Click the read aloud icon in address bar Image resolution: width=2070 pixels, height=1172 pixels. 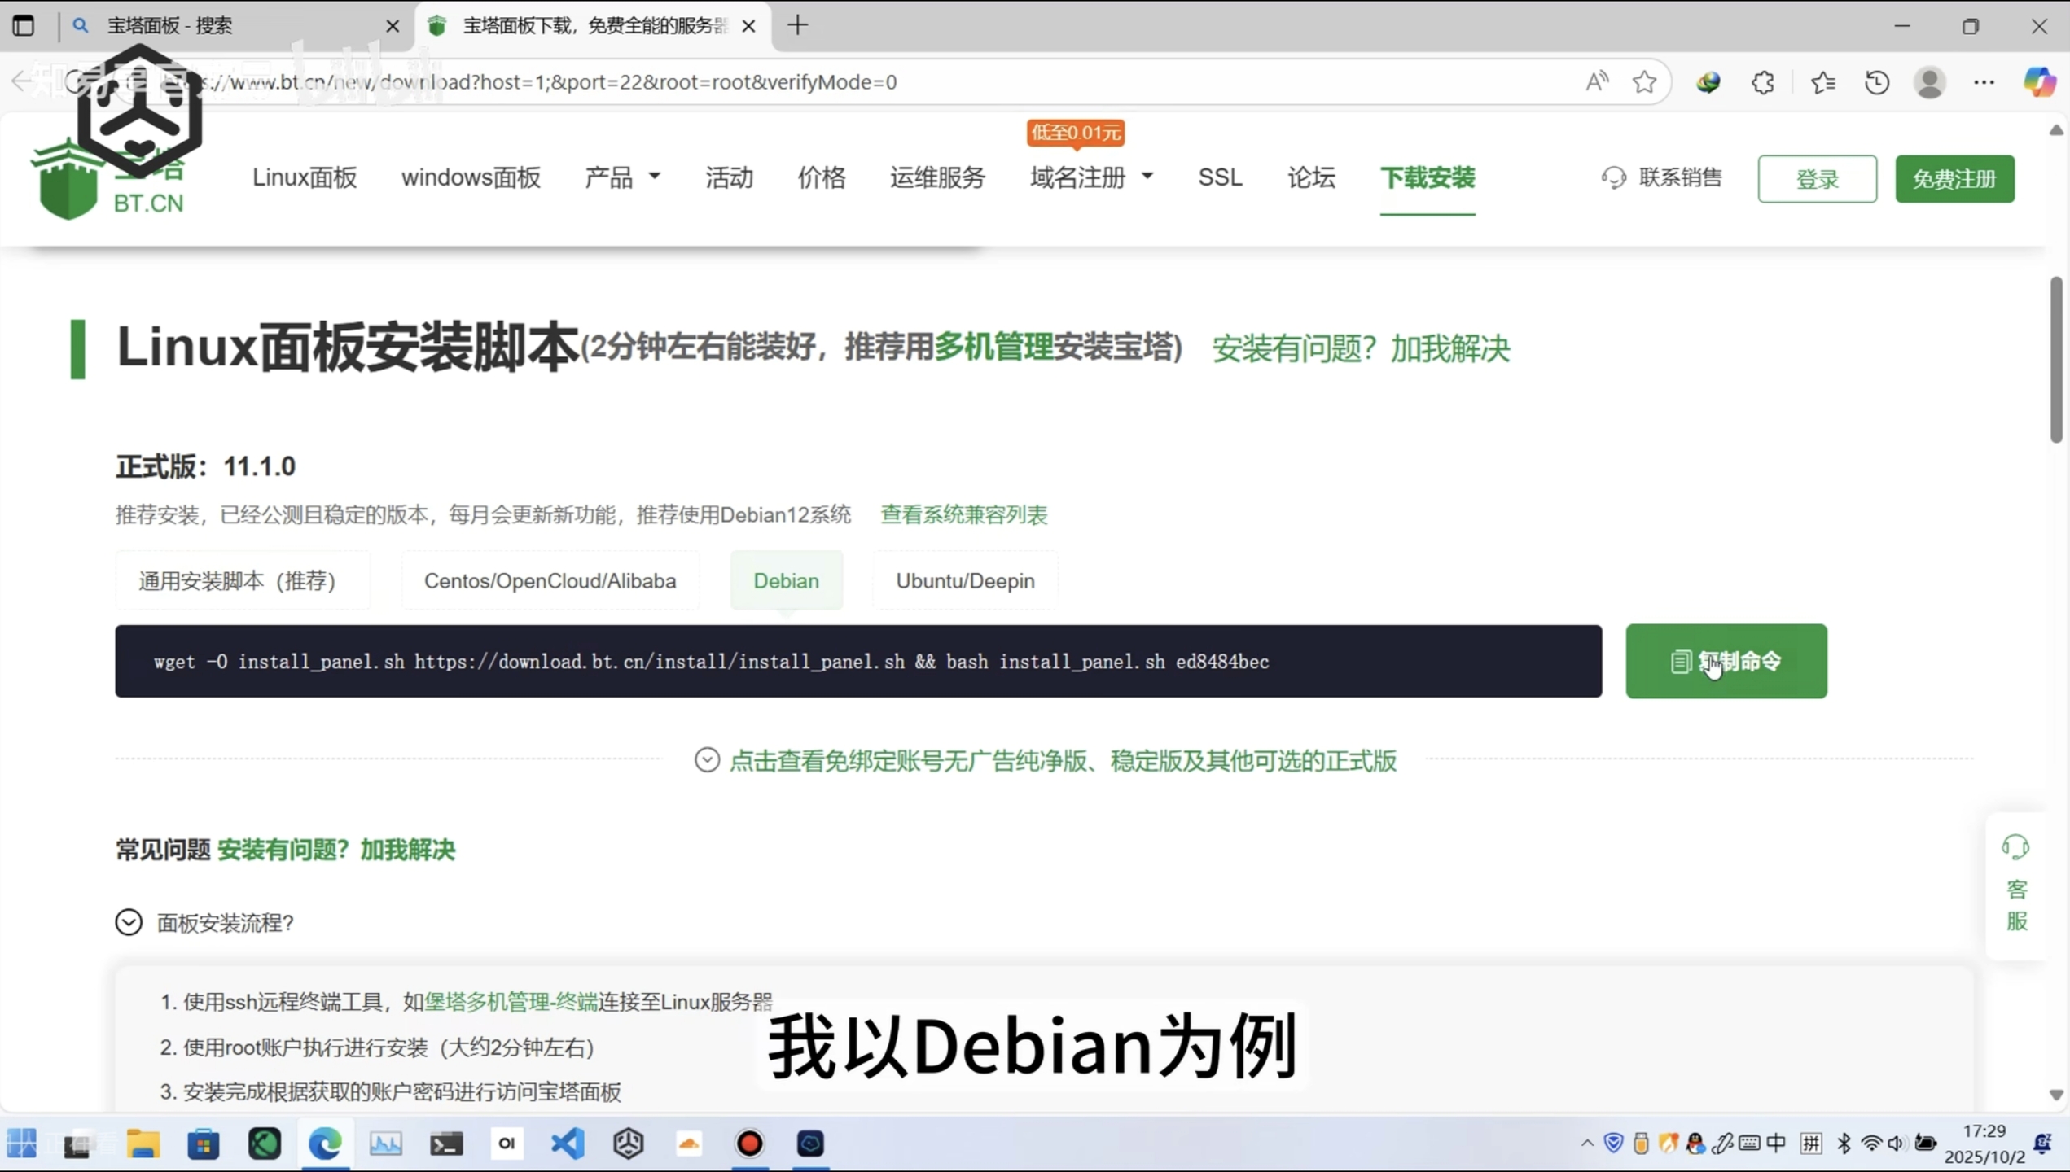click(x=1597, y=81)
